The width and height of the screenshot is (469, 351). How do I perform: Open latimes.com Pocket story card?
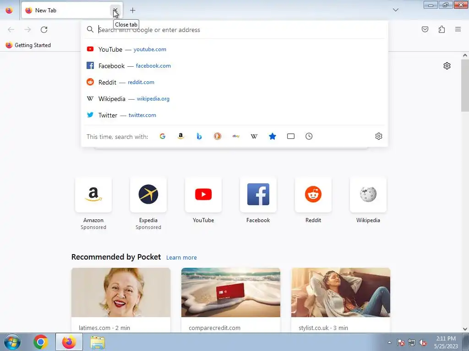(121, 300)
